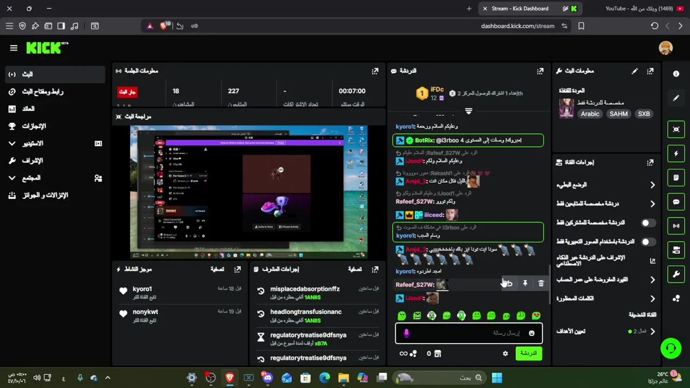Pop out the moderator actions panel
This screenshot has width=690, height=388.
375,269
